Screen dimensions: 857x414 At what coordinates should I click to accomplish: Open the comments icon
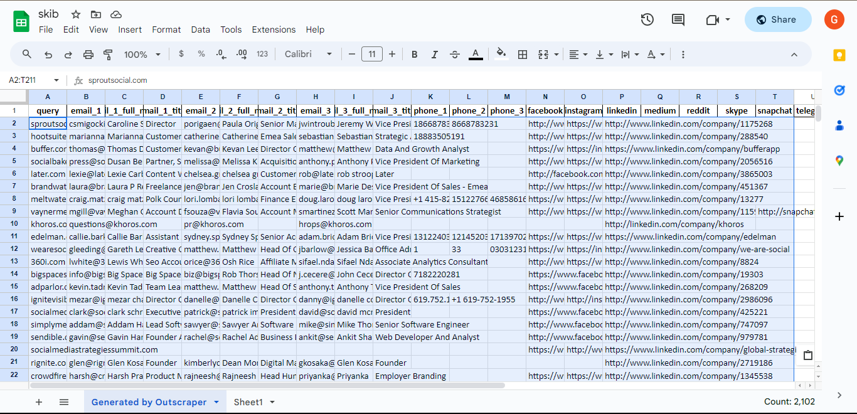coord(678,19)
